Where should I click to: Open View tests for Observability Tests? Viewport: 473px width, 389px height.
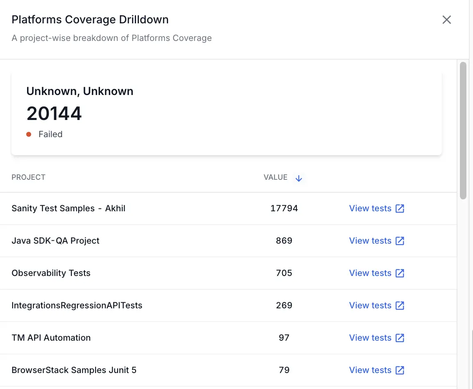376,273
